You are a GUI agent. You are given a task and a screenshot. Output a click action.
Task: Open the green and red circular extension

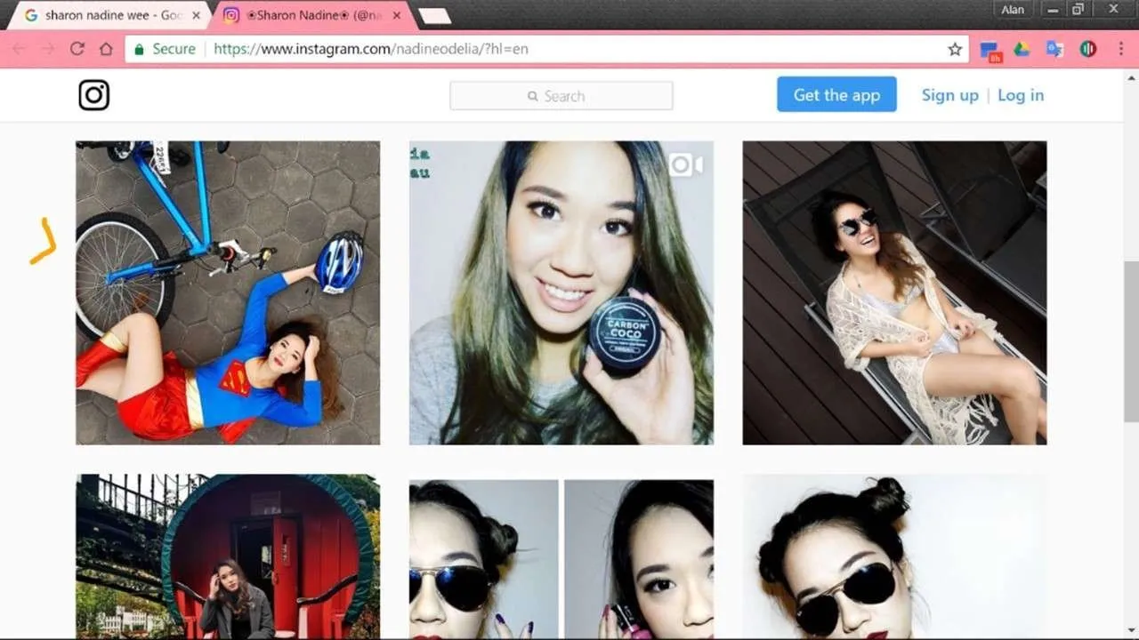pyautogui.click(x=1087, y=49)
